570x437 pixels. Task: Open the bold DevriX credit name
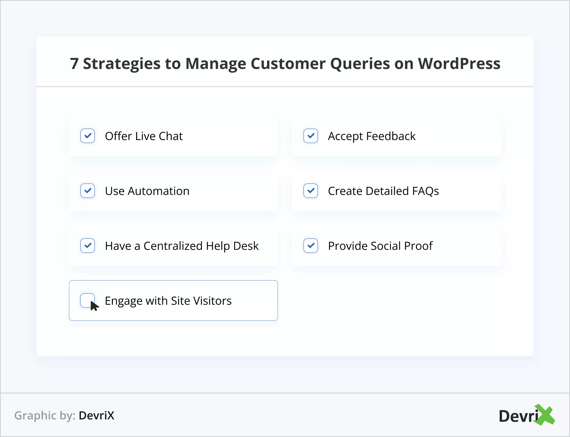click(96, 416)
